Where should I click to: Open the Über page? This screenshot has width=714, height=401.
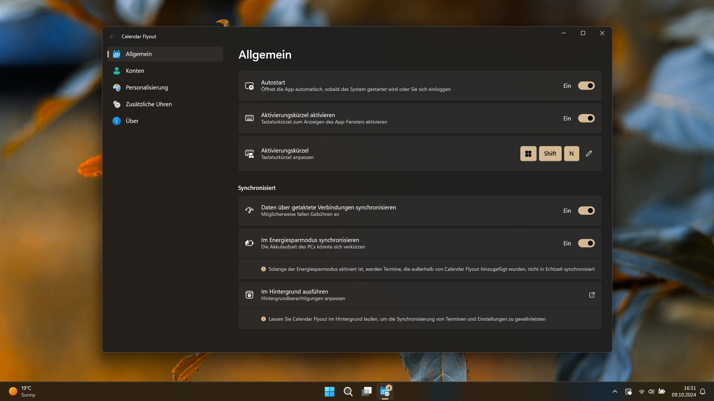(165, 121)
